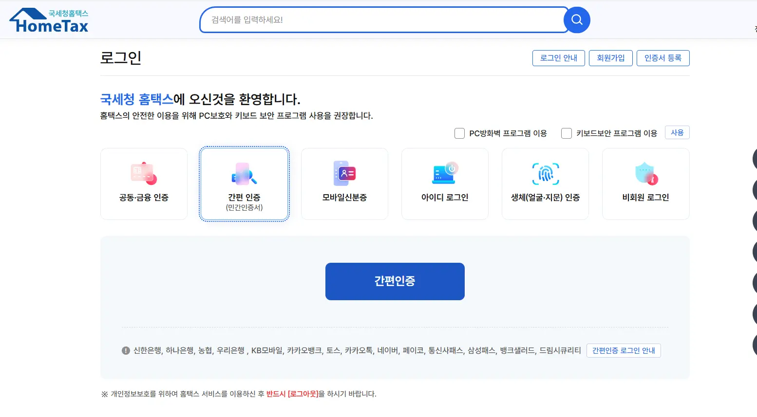The height and width of the screenshot is (417, 757).
Task: Click the red 반드시 [로그아웃] text
Action: pyautogui.click(x=292, y=394)
